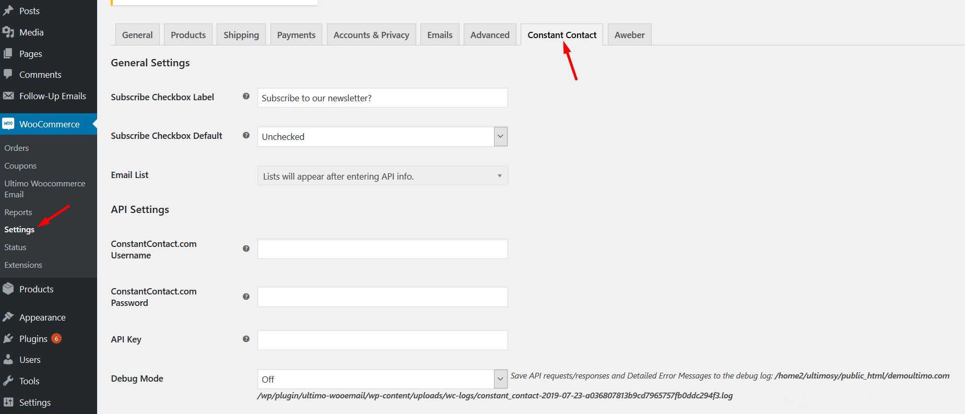The image size is (965, 414).
Task: Focus the ConstantContact.com Password field
Action: pos(382,297)
